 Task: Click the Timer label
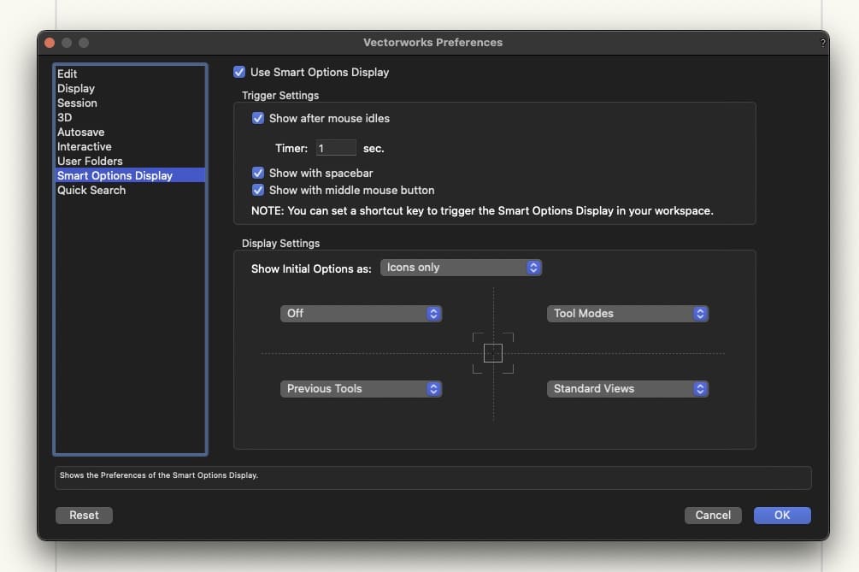pyautogui.click(x=291, y=149)
